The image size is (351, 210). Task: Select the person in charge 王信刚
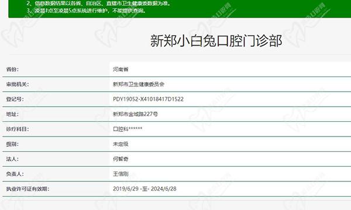(x=121, y=174)
